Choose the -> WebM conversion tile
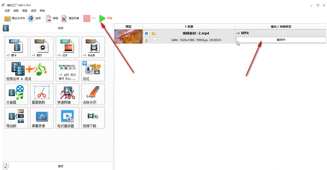Screen dimensions: 327x170 93,47
